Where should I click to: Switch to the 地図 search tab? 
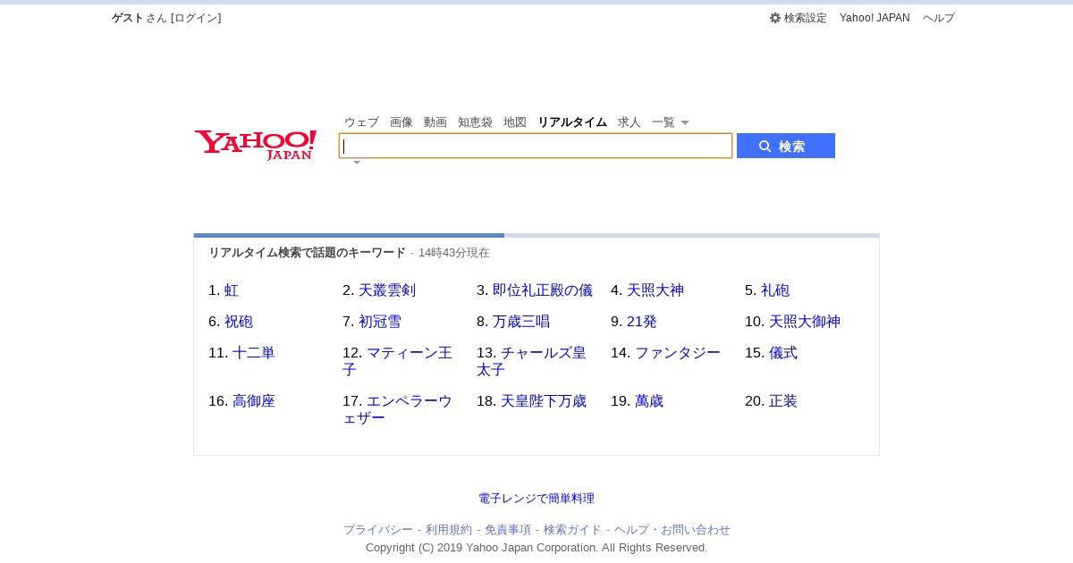pos(515,122)
